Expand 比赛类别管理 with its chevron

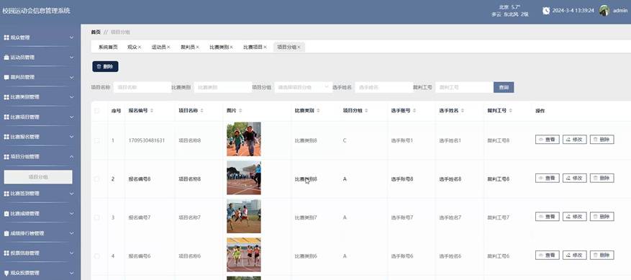72,97
